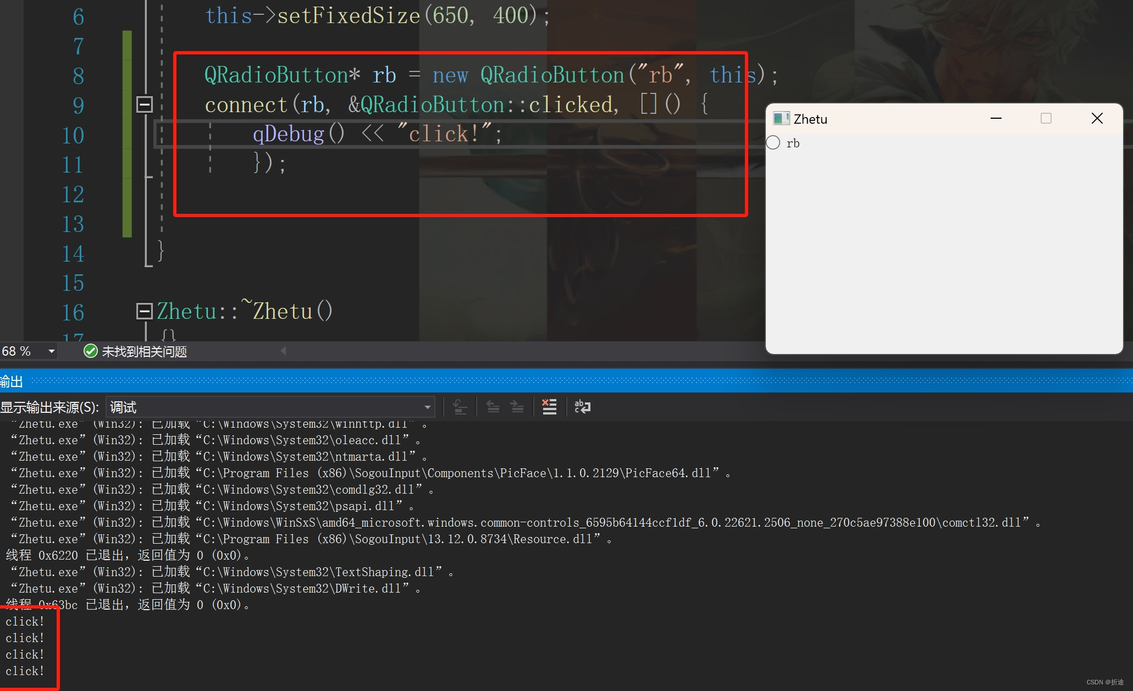The width and height of the screenshot is (1133, 691).
Task: Toggle word wrap in output panel
Action: coord(582,407)
